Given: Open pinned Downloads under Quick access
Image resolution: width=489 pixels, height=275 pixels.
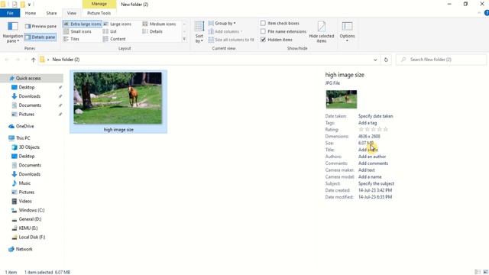Looking at the screenshot, I should point(29,96).
